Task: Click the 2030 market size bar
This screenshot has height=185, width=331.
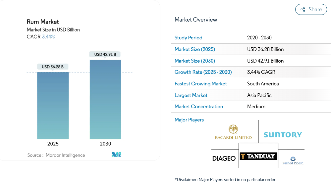Action: click(x=105, y=99)
